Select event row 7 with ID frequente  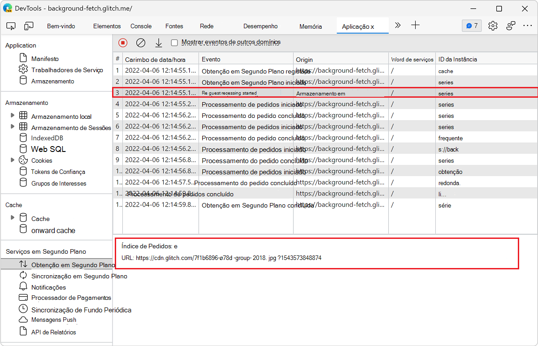point(325,138)
